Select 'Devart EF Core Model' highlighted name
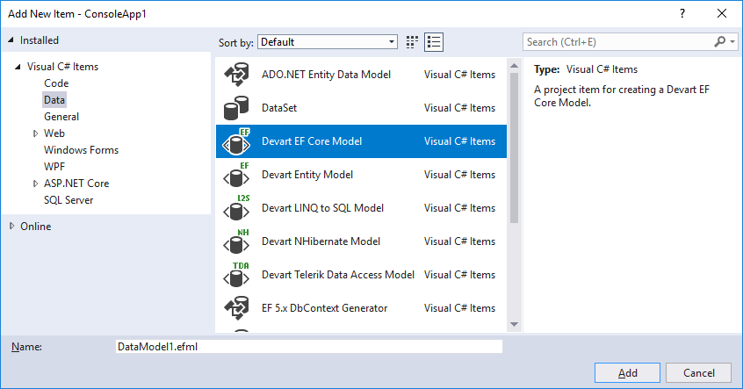This screenshot has height=389, width=743. (311, 141)
